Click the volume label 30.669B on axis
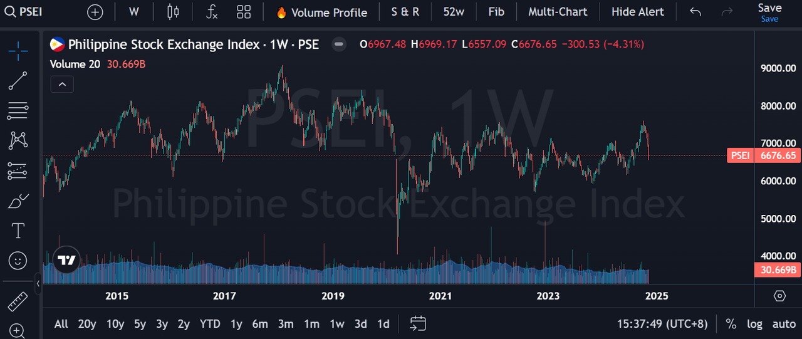The image size is (802, 339). (x=778, y=270)
